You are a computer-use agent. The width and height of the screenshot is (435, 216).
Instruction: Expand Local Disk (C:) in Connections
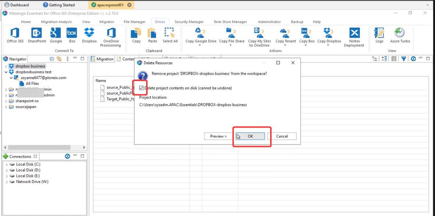click(x=6, y=164)
